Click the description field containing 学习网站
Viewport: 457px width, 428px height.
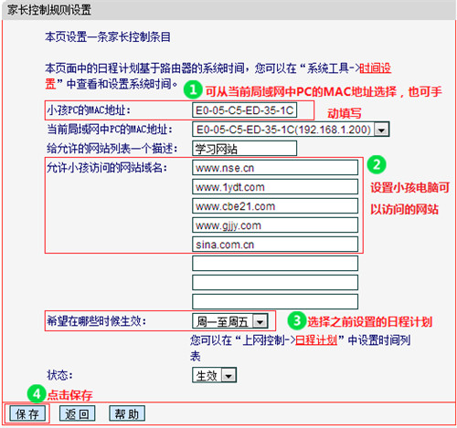244,149
